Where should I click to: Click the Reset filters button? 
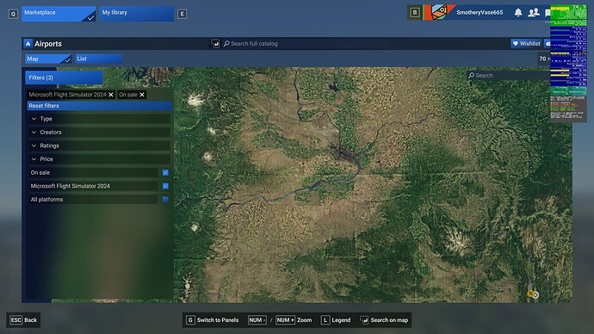[x=100, y=106]
